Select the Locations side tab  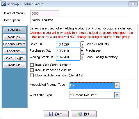click(14, 51)
